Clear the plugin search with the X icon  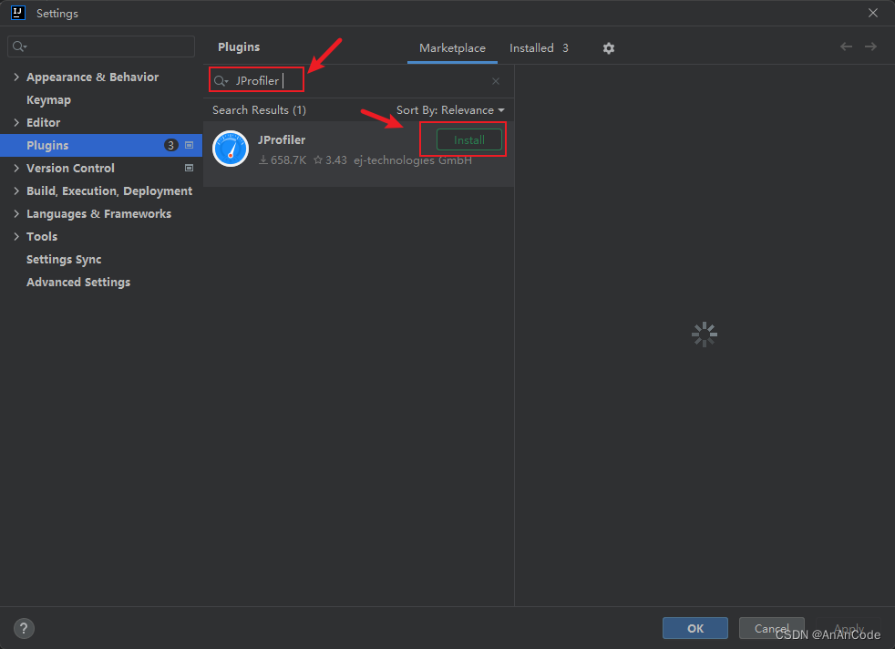pyautogui.click(x=496, y=81)
